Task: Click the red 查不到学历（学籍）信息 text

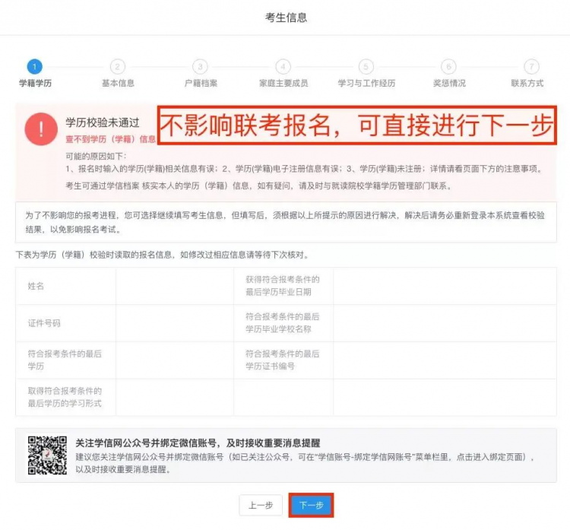Action: point(110,139)
